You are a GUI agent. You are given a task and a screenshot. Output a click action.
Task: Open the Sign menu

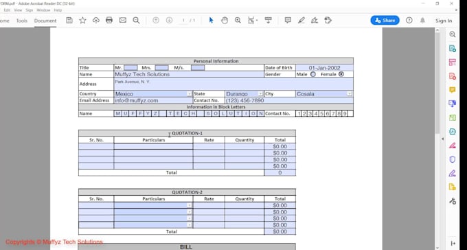click(29, 10)
